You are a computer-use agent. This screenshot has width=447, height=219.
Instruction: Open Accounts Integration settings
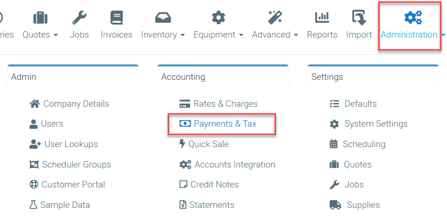[235, 165]
